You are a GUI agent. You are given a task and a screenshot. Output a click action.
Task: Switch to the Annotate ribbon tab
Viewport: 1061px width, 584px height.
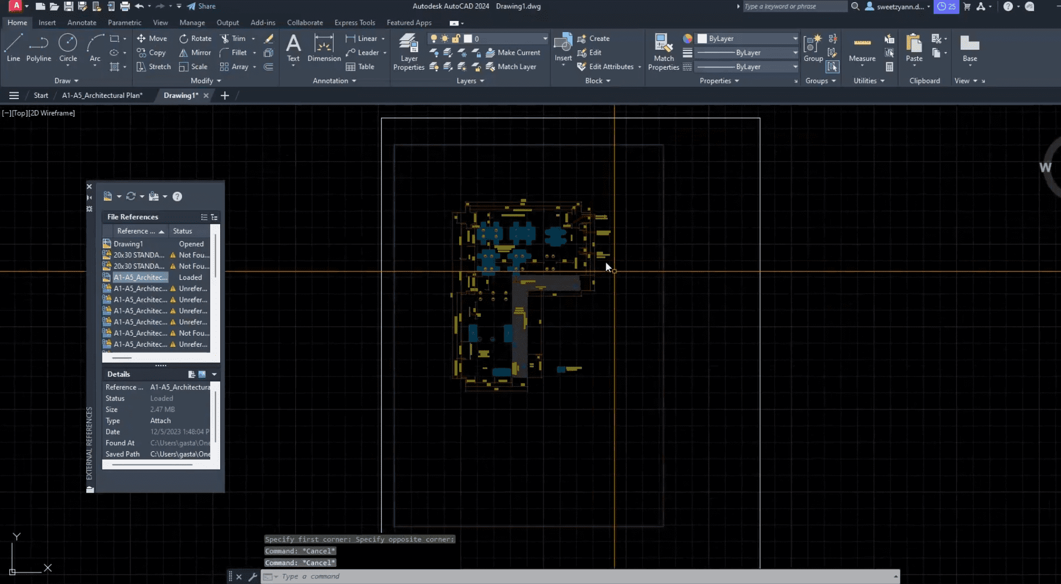81,23
